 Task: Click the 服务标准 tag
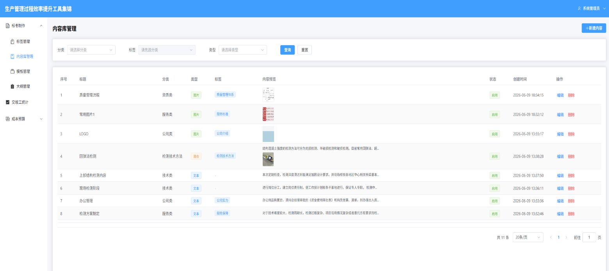point(223,114)
